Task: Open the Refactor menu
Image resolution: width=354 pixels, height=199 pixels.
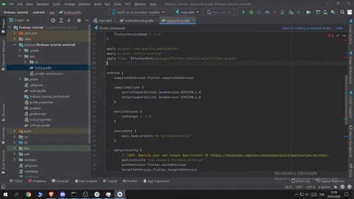Action: tap(85, 4)
